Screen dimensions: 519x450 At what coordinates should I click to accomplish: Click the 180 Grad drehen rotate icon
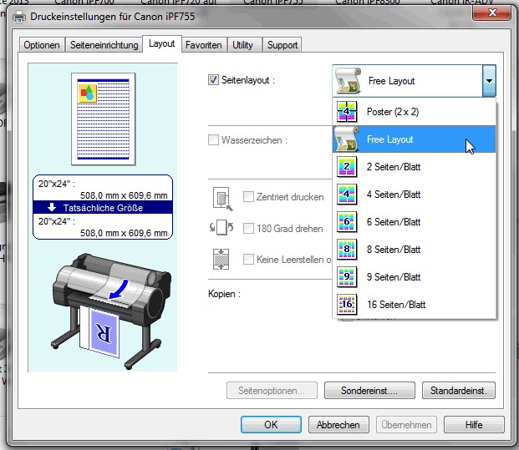pyautogui.click(x=221, y=228)
